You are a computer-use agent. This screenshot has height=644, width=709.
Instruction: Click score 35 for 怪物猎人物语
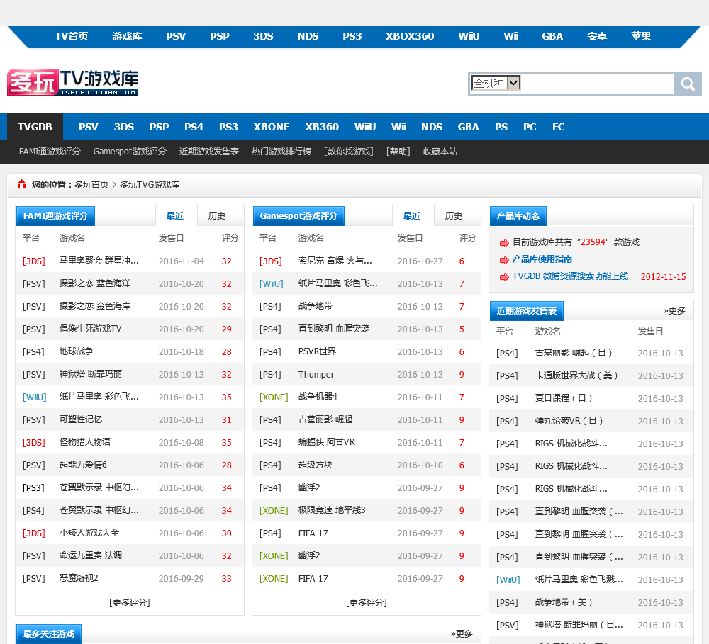(x=227, y=442)
